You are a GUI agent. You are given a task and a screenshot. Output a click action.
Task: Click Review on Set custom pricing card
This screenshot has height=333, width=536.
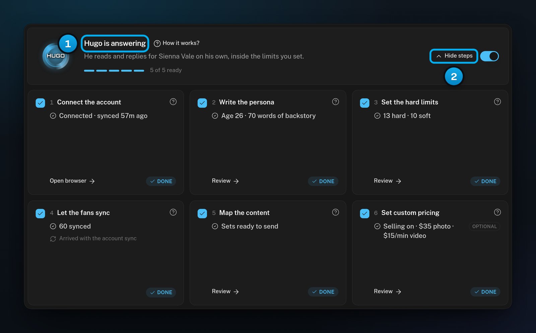(387, 292)
